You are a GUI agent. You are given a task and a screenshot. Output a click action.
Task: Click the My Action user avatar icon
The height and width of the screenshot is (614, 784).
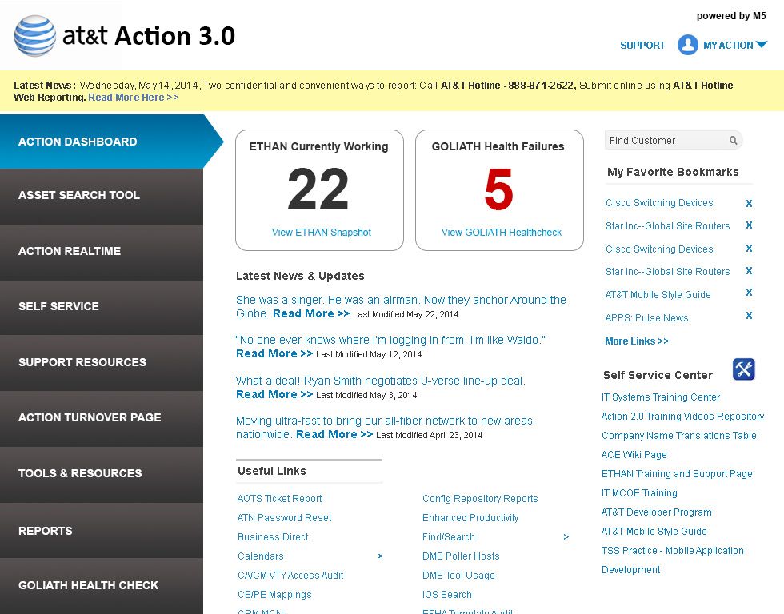point(687,45)
